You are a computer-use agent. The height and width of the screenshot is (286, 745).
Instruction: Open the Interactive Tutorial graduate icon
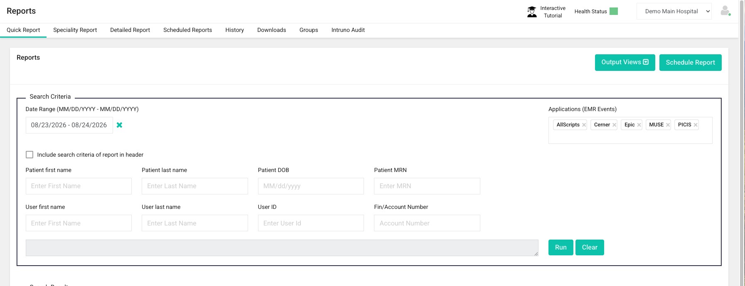point(532,12)
